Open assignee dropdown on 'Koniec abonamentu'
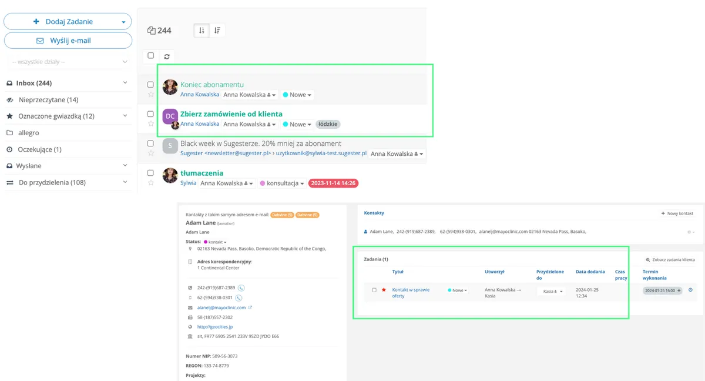705x381 pixels. click(x=250, y=95)
